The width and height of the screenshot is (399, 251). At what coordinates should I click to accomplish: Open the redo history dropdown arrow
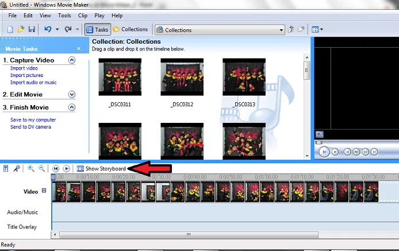78,29
